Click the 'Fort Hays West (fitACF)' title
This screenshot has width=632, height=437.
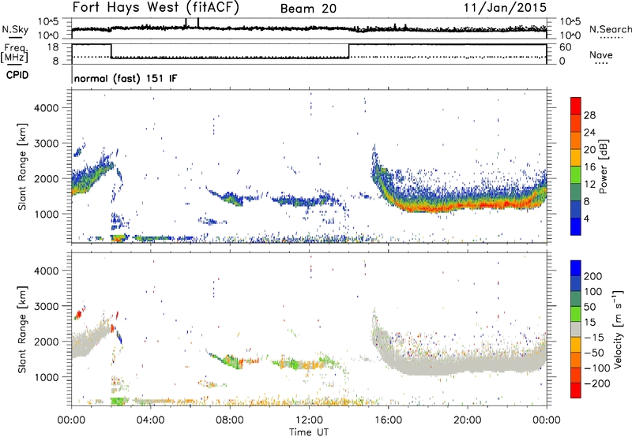tap(156, 7)
